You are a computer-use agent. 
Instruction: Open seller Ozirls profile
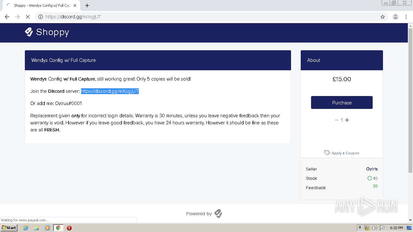(372, 169)
